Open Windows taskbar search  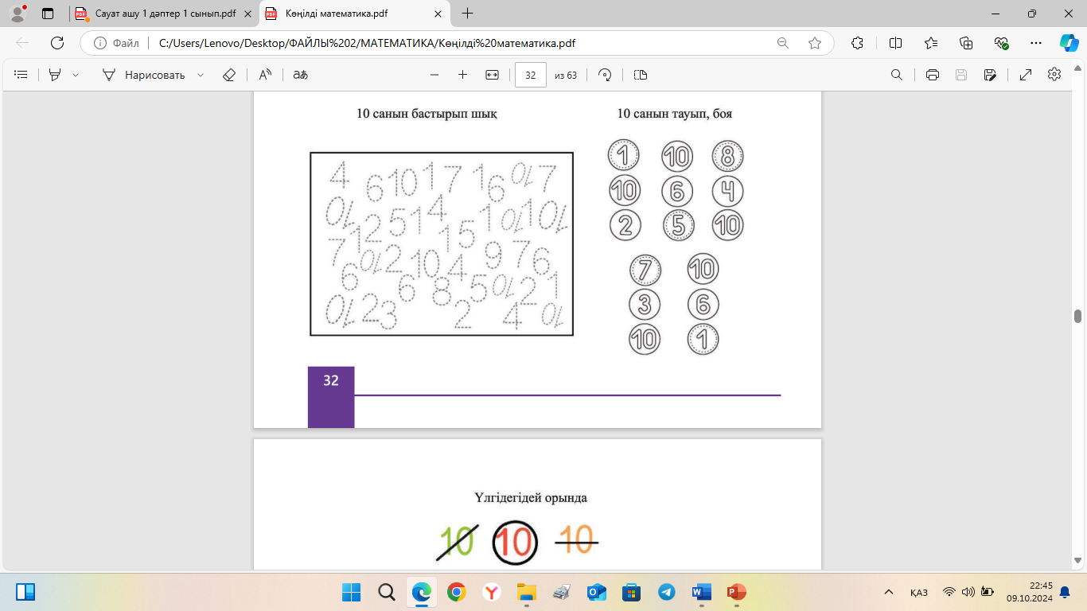click(387, 592)
